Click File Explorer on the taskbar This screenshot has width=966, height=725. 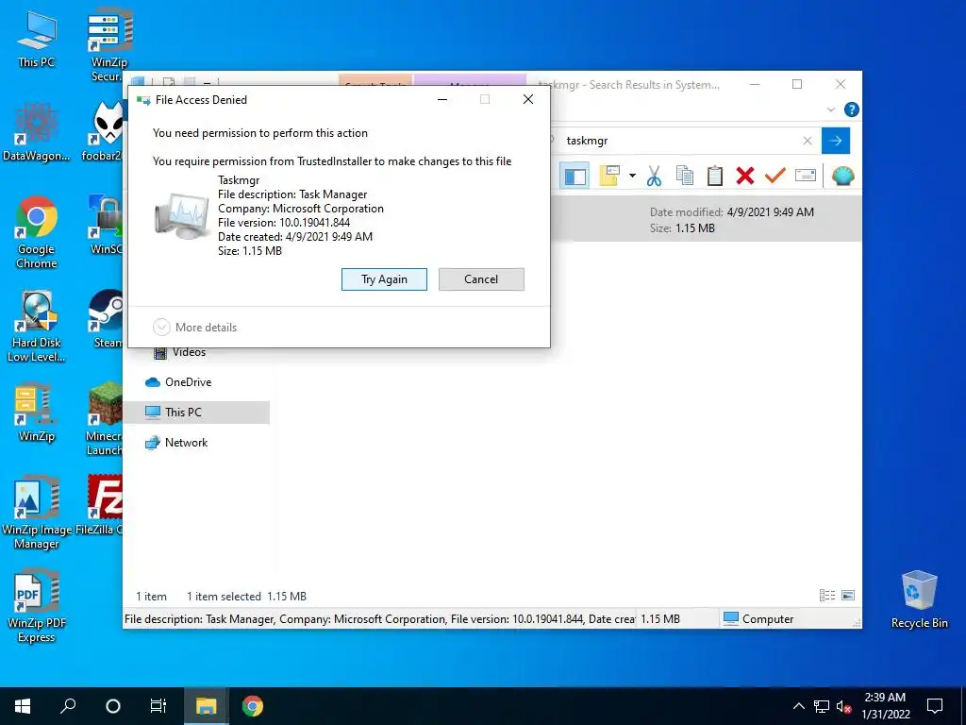[x=207, y=706]
